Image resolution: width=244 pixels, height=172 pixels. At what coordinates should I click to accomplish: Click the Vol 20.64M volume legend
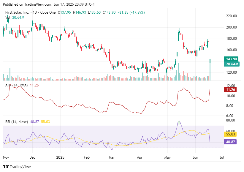15,18
